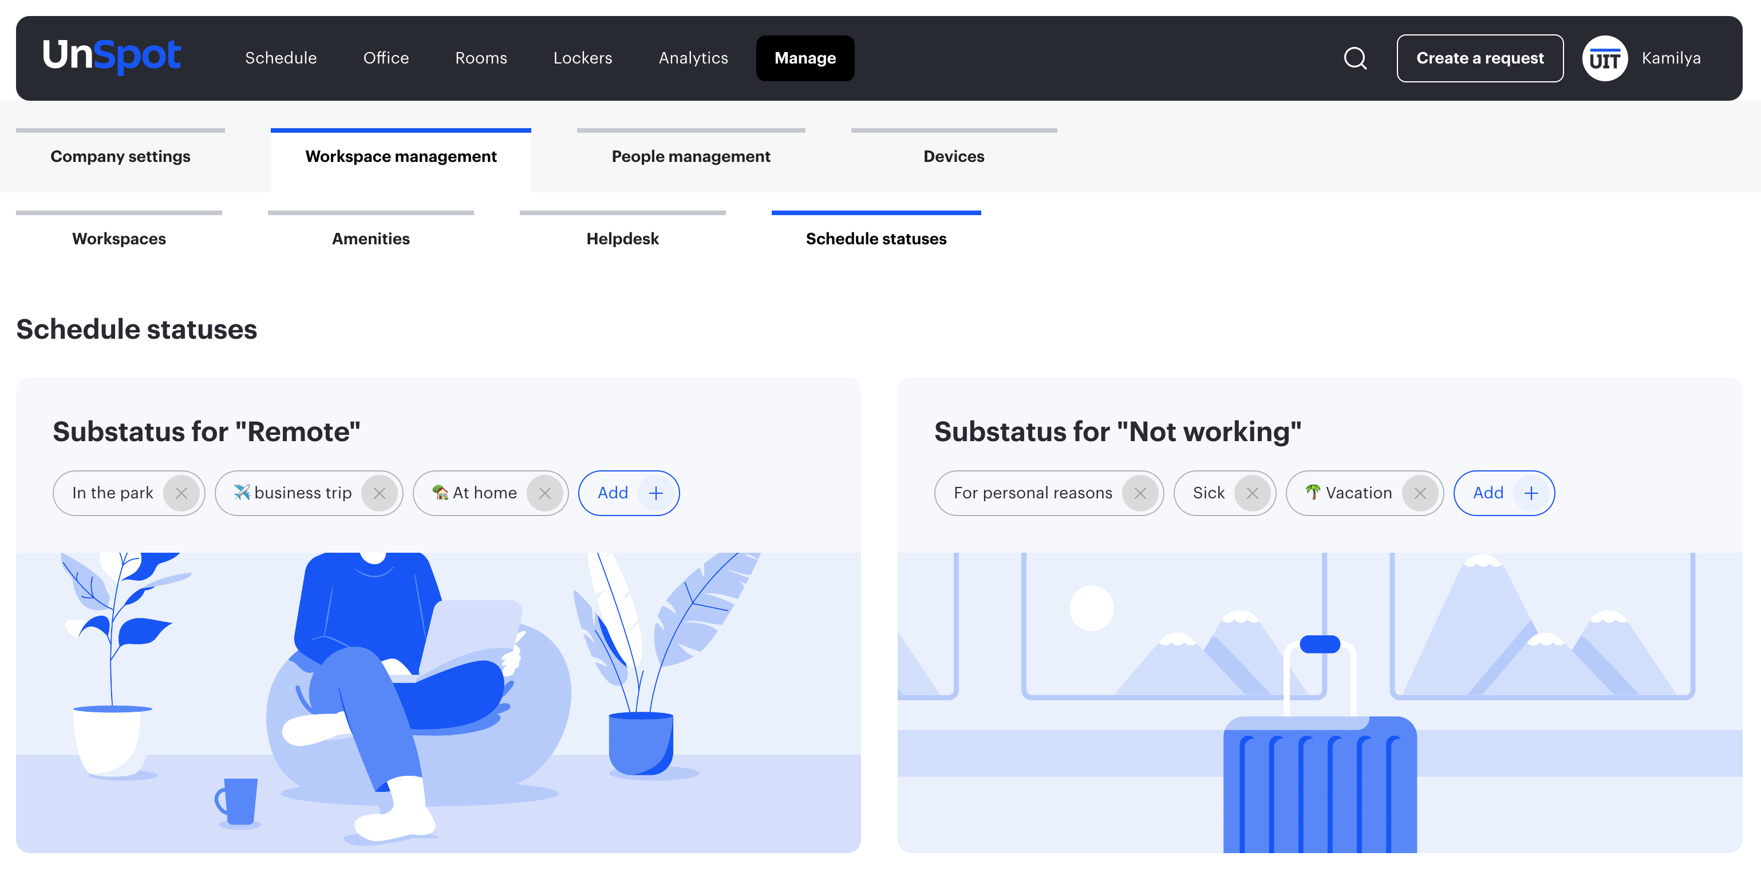1761x872 pixels.
Task: Go to the Office section
Action: 385,58
